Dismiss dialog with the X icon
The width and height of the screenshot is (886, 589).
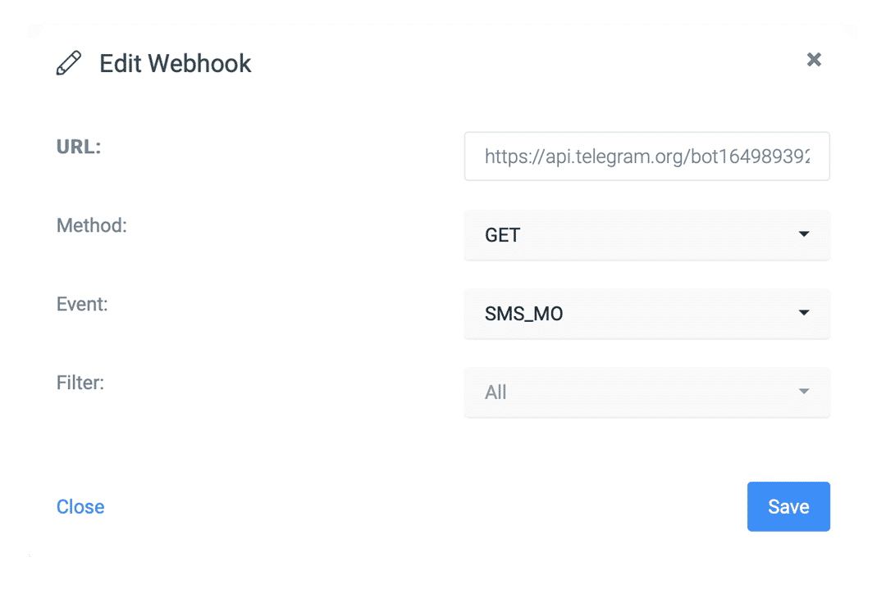pyautogui.click(x=814, y=59)
